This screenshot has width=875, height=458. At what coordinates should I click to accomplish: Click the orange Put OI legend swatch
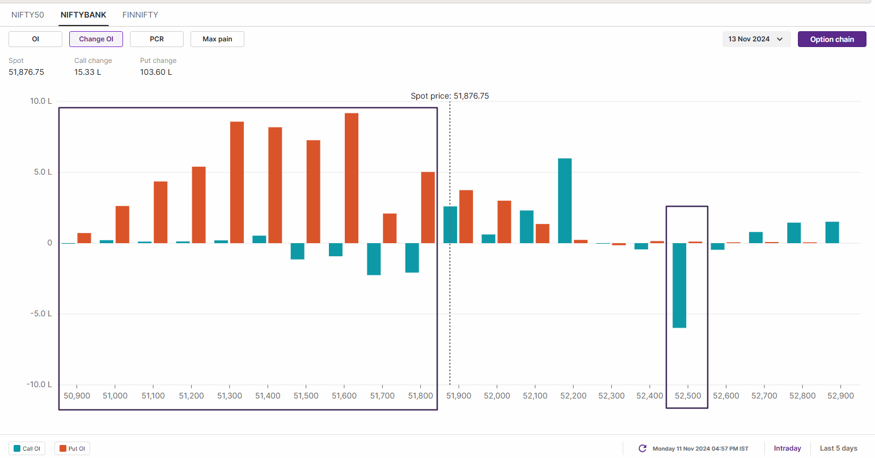pyautogui.click(x=63, y=448)
